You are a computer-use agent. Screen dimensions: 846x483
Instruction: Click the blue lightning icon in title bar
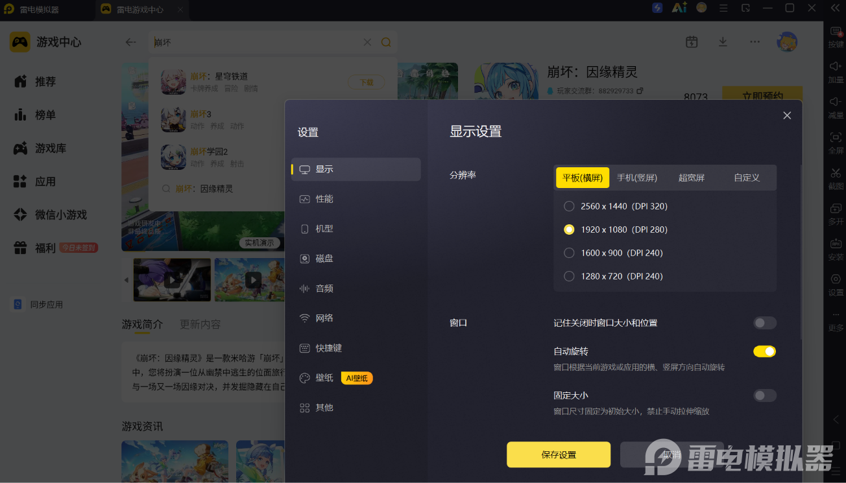(657, 8)
